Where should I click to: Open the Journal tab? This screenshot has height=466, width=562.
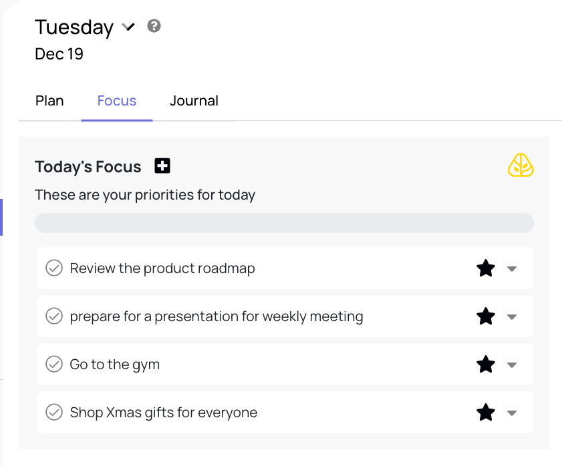tap(194, 101)
